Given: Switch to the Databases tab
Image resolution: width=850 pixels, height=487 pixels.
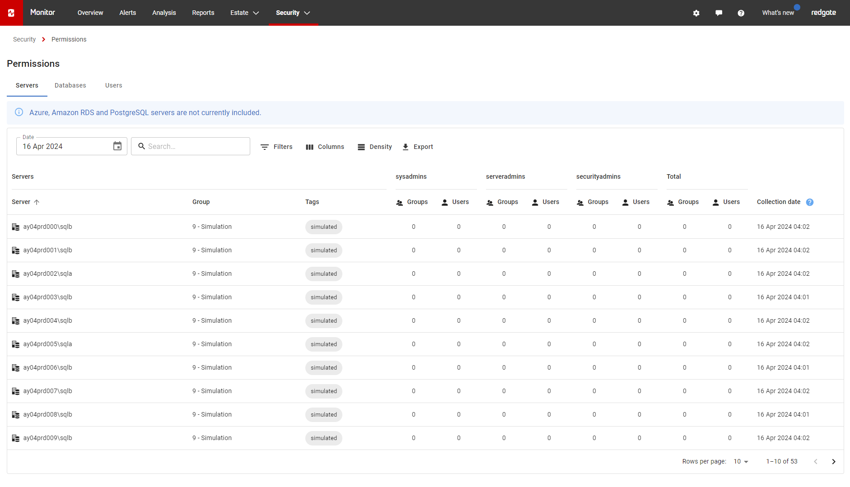Looking at the screenshot, I should (70, 85).
